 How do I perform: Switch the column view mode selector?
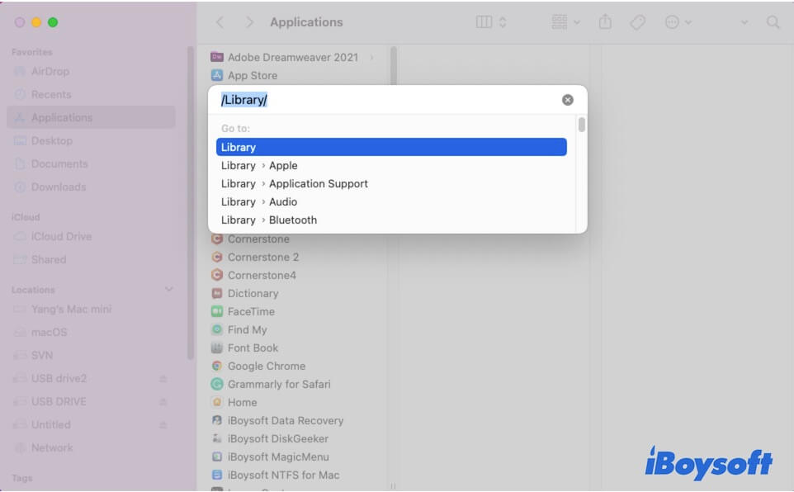point(492,22)
